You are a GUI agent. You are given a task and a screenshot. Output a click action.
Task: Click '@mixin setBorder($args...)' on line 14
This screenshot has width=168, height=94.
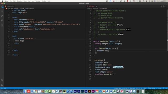[106, 41]
